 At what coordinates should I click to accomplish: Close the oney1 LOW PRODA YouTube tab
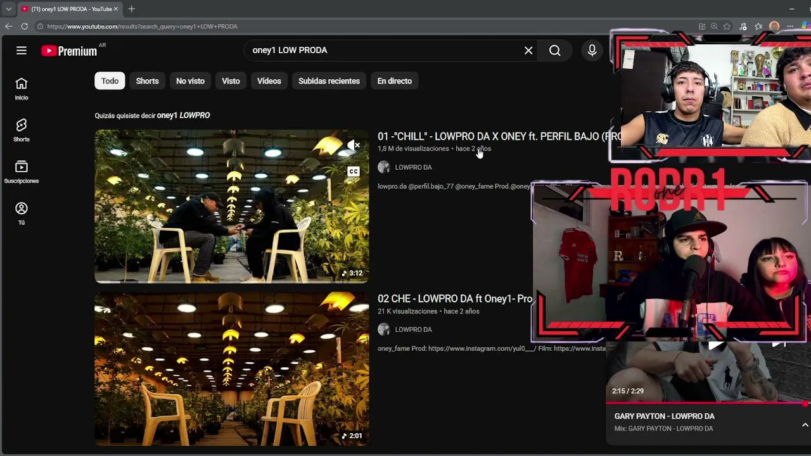pos(115,9)
